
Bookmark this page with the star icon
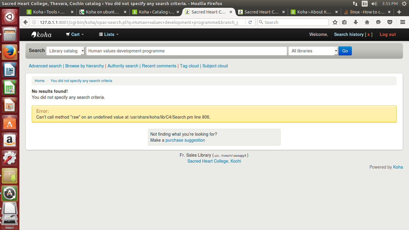[x=335, y=22]
